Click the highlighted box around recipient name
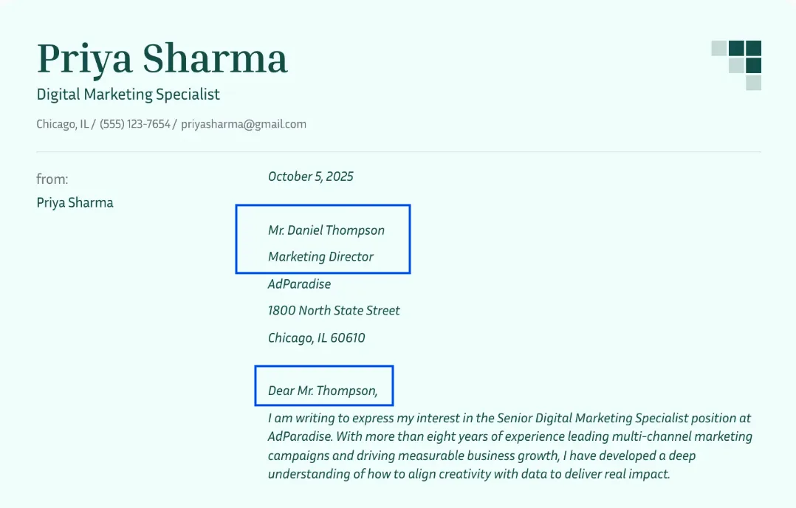Screen dimensions: 796x508 323,239
